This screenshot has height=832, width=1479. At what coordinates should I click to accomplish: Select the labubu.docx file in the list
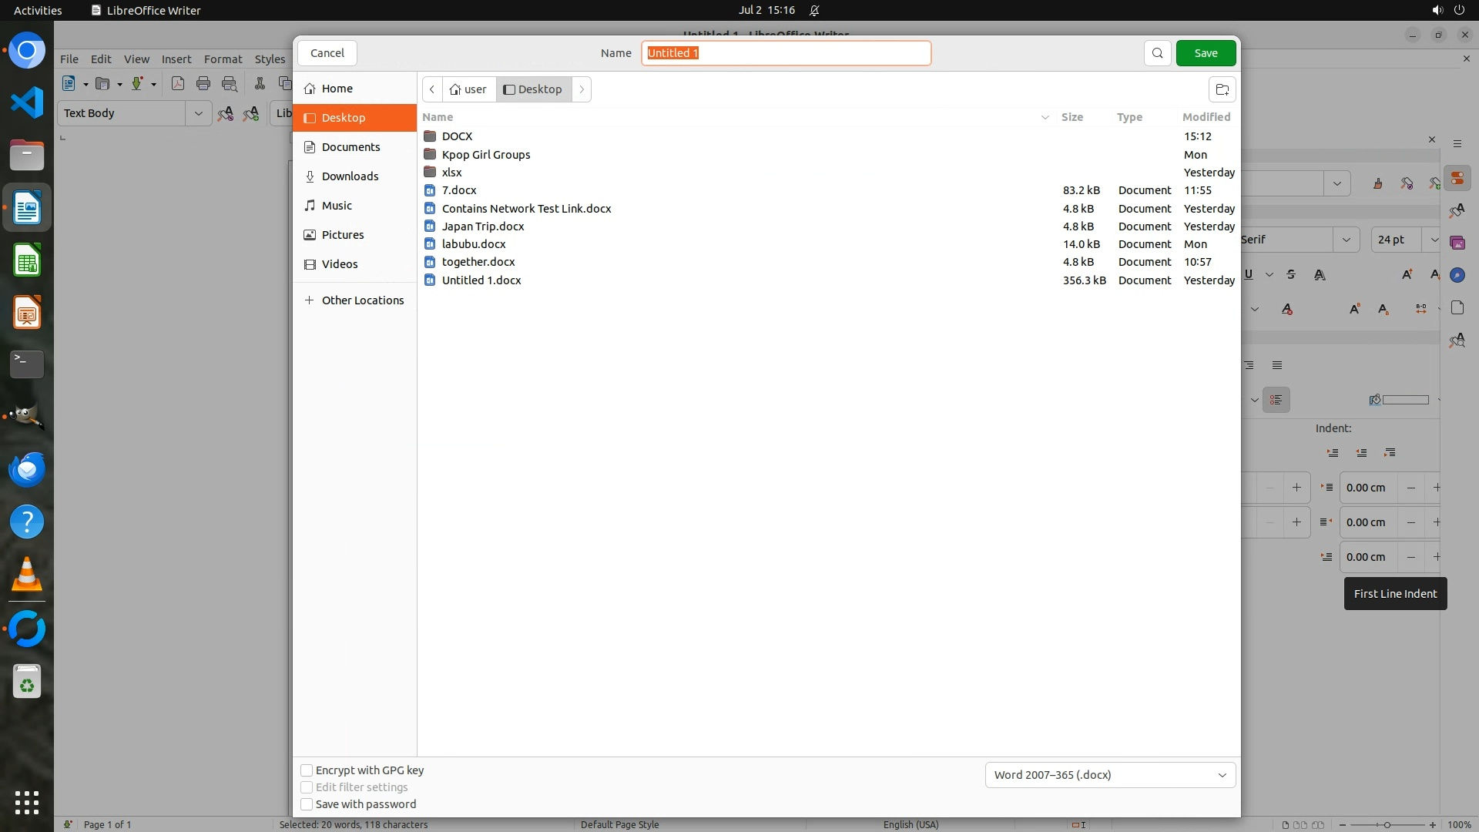[474, 244]
